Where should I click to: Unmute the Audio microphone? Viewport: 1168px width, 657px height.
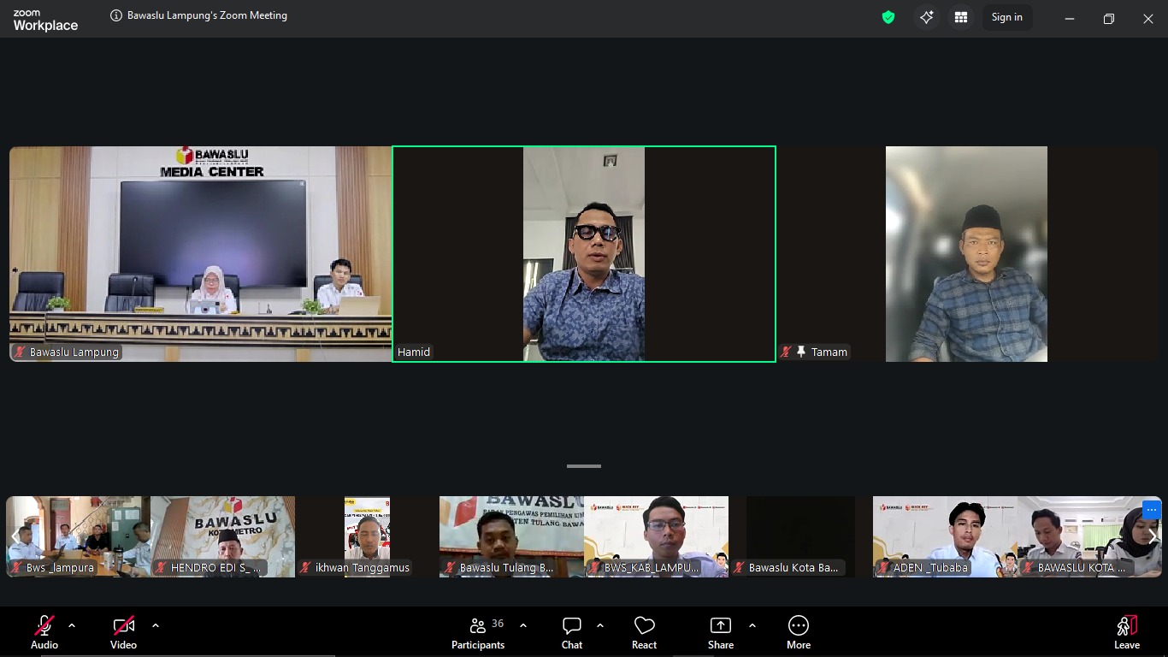pos(44,633)
